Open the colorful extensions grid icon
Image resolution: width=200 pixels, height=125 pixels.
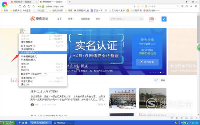182,6
